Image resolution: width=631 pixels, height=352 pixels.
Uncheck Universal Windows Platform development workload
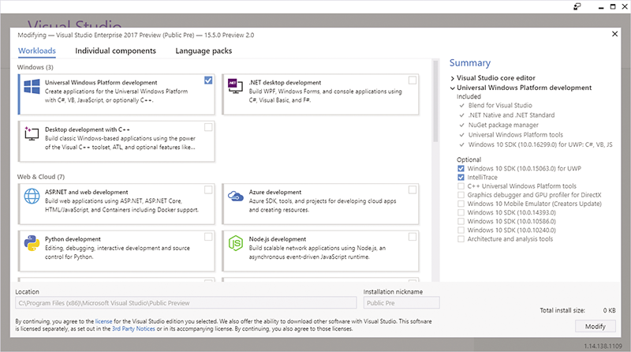tap(208, 81)
